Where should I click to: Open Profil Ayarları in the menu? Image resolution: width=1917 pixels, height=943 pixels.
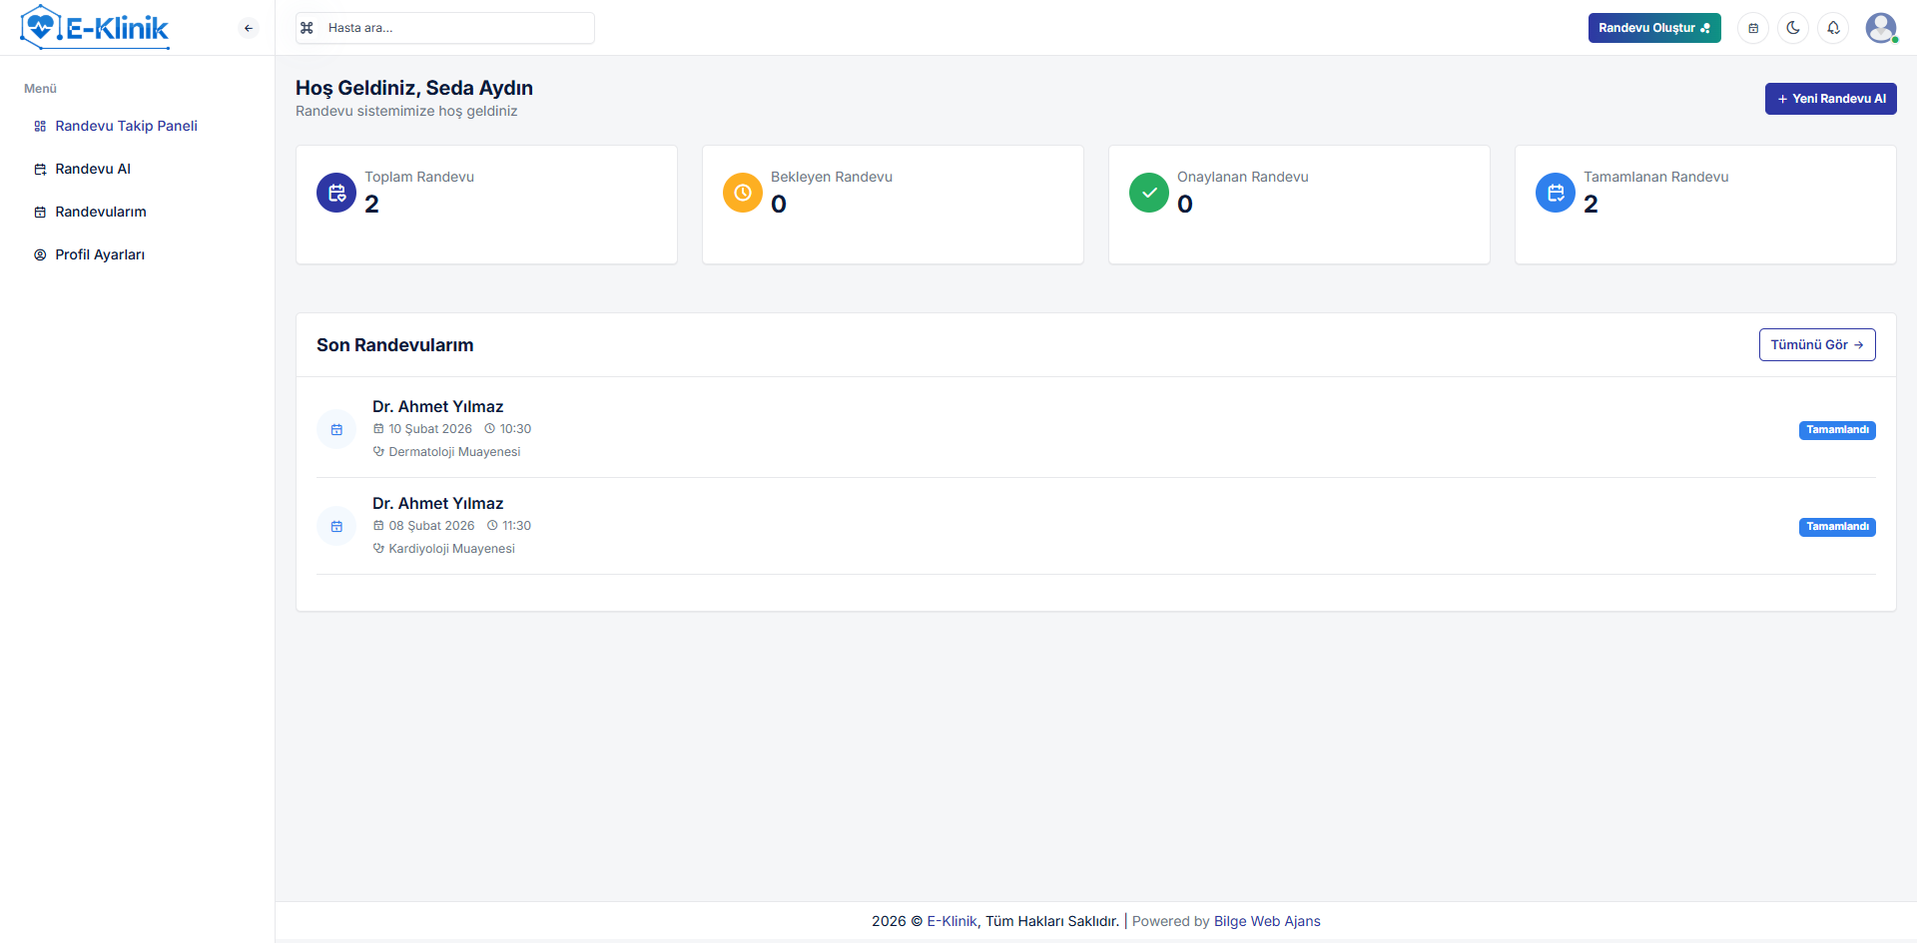(x=100, y=254)
